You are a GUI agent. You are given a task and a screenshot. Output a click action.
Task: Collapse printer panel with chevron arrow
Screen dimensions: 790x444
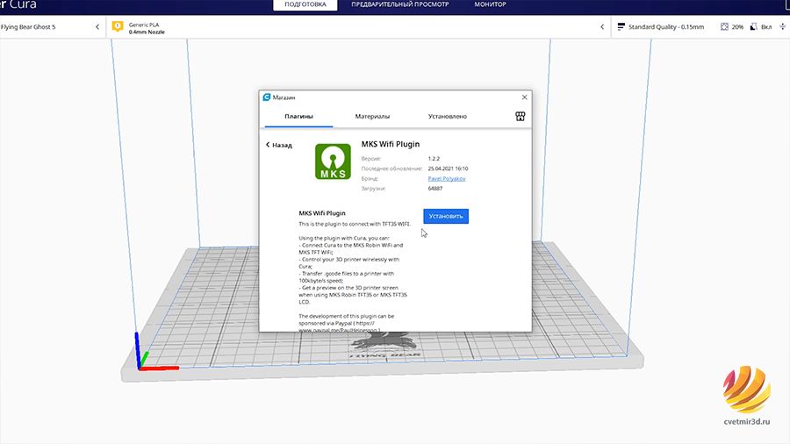(97, 26)
